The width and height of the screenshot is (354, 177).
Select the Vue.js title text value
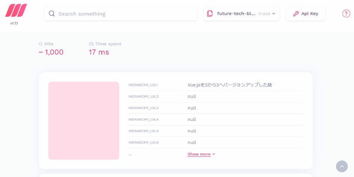[x=230, y=85]
